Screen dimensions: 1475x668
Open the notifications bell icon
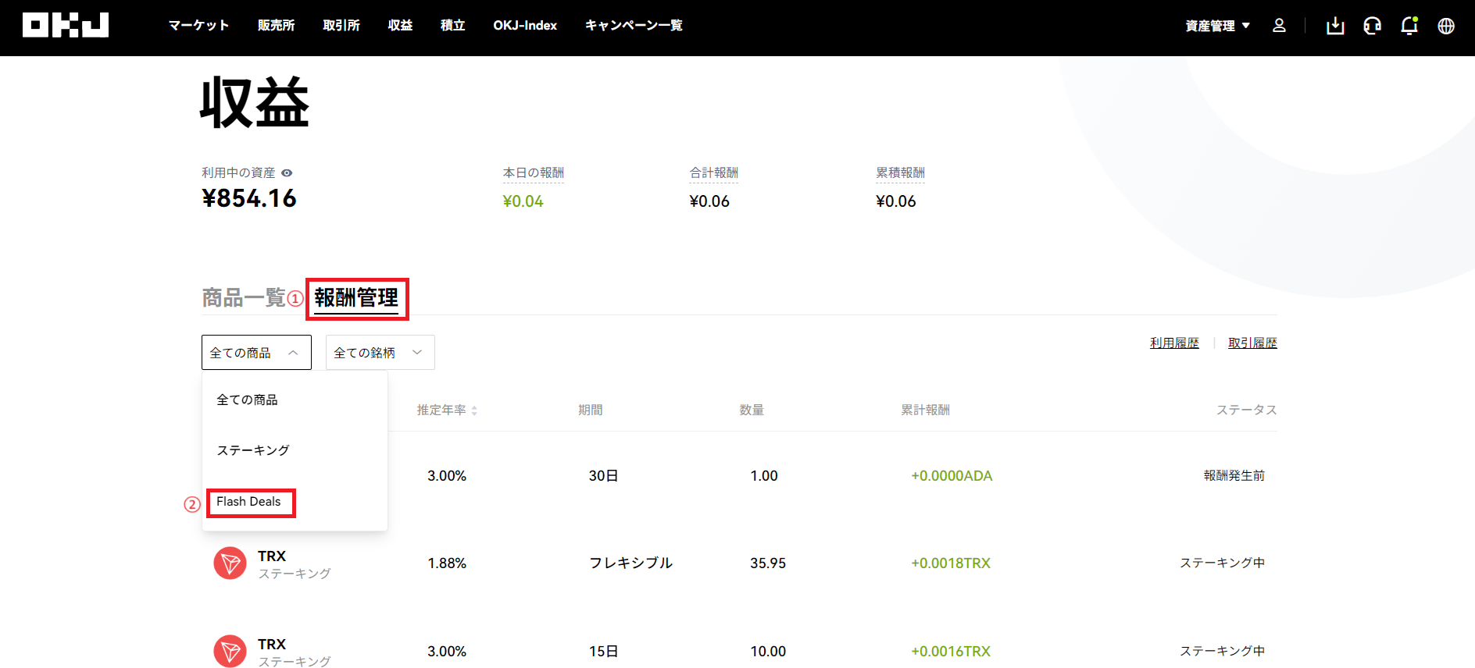tap(1409, 26)
